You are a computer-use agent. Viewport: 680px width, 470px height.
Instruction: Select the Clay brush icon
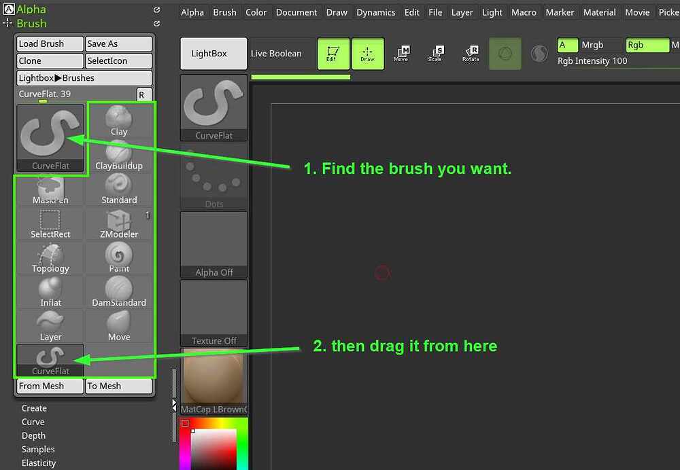119,121
